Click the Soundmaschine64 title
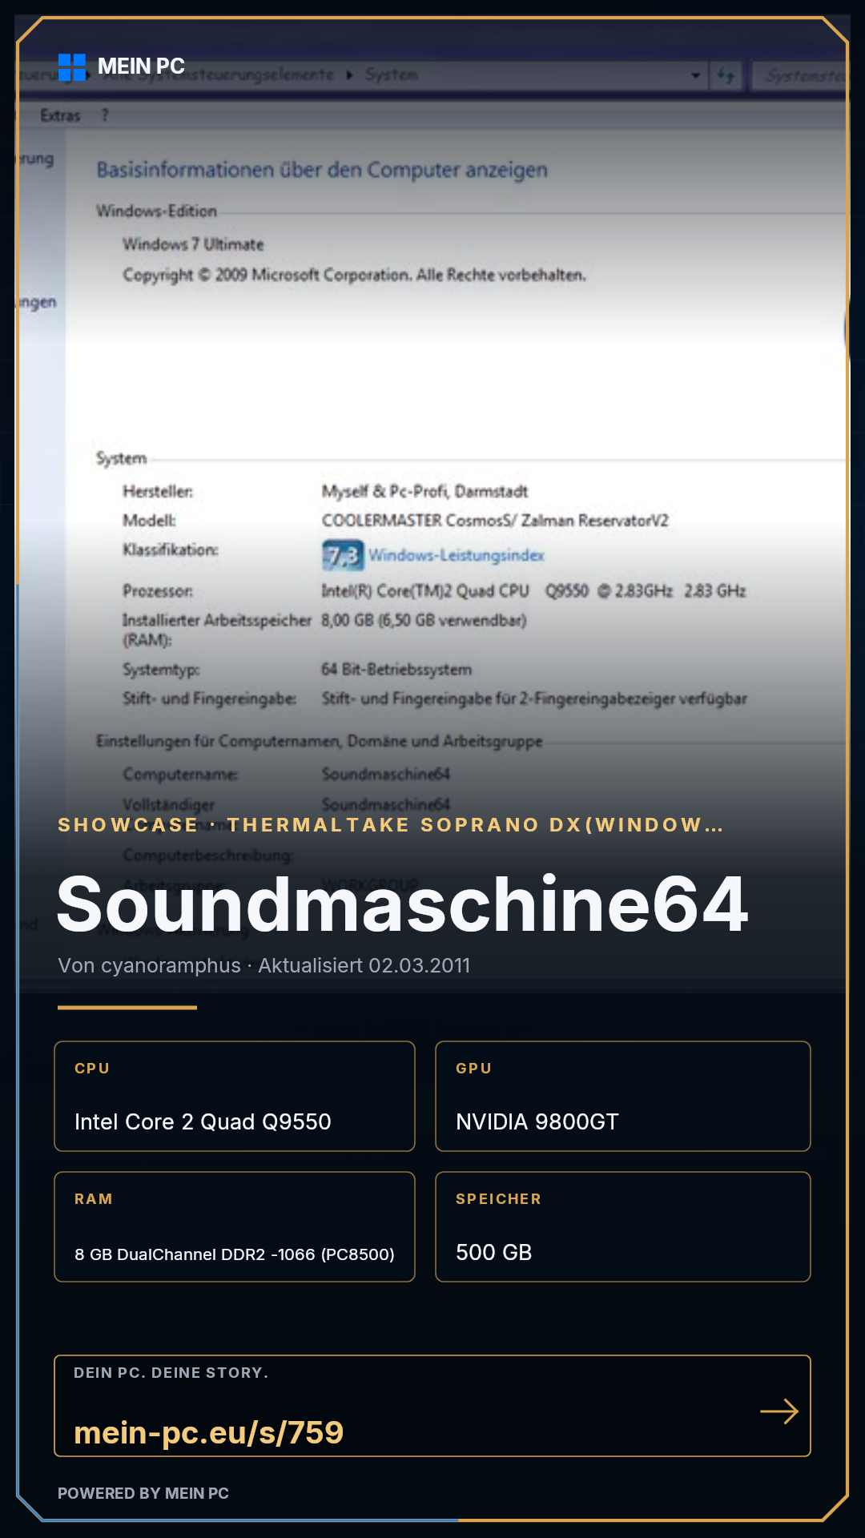Screen dimensions: 865x1538 [x=402, y=905]
